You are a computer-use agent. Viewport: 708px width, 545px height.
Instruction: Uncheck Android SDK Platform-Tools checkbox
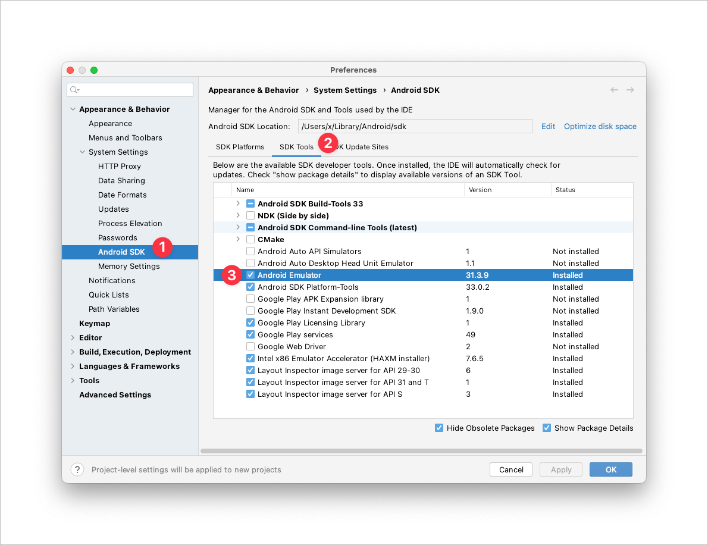coord(250,287)
